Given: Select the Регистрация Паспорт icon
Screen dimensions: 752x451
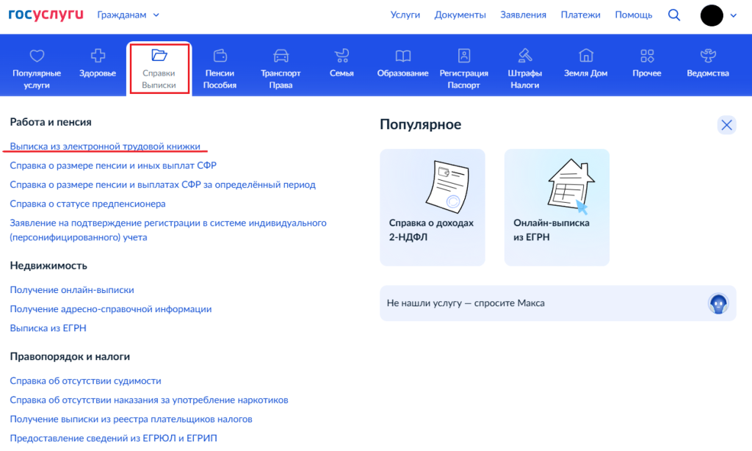Looking at the screenshot, I should point(464,56).
